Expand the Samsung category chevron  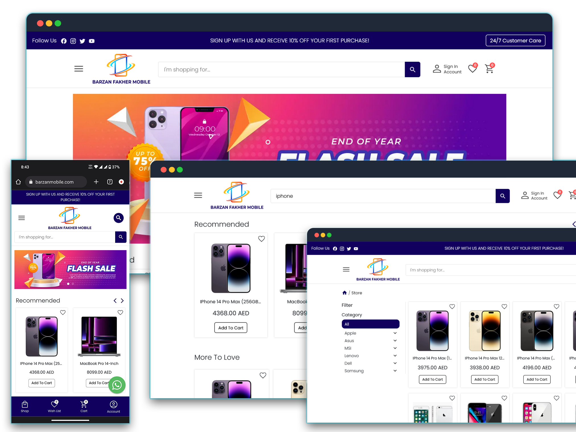point(395,371)
